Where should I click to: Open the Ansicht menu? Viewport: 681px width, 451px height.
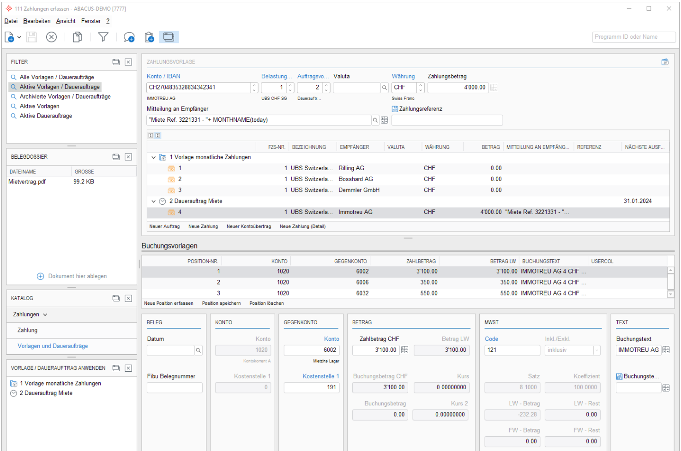66,21
